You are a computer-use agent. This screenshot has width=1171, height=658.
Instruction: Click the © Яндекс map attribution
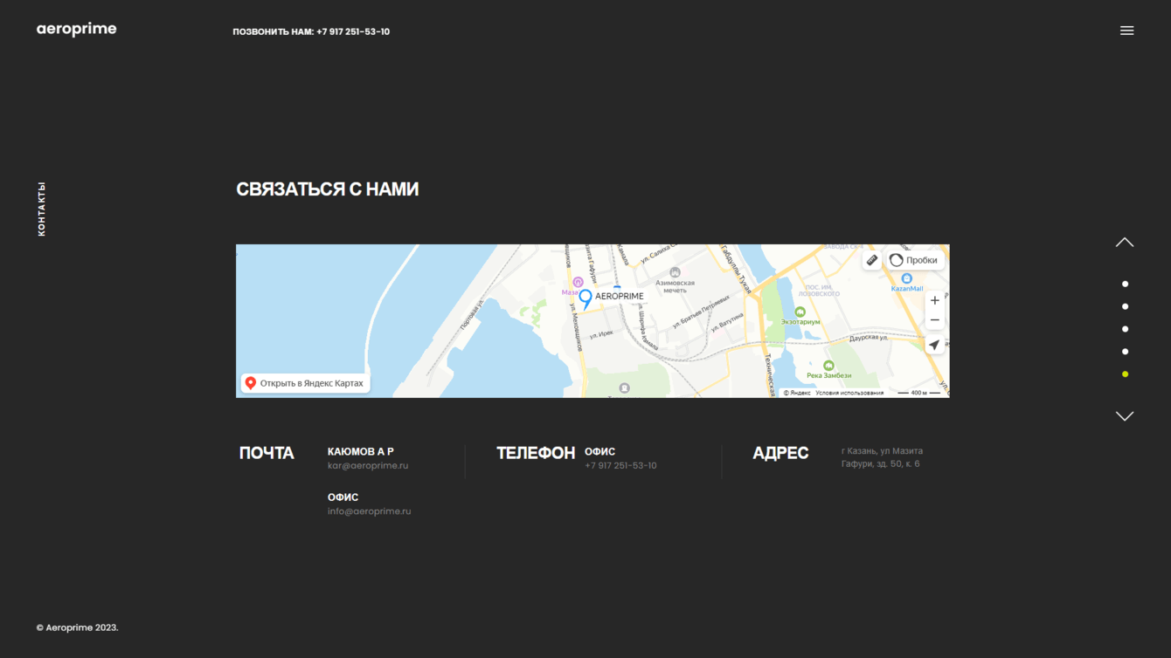tap(797, 393)
